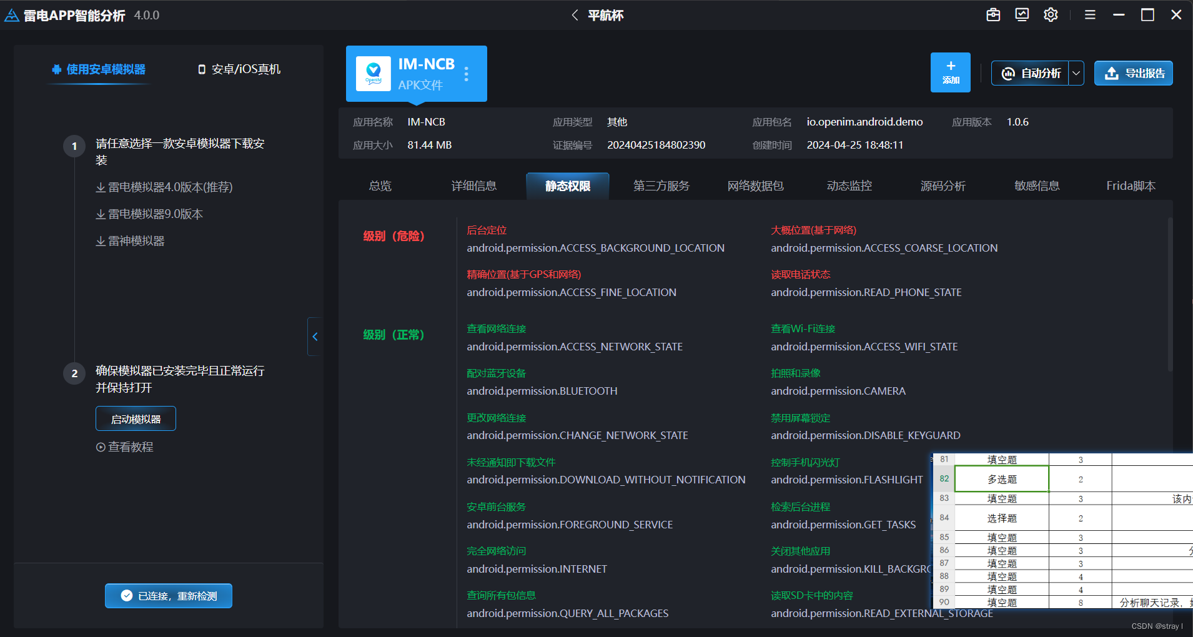Screen dimensions: 1193x637
Task: Switch to 安卓/iOS真机 tab
Action: point(240,69)
